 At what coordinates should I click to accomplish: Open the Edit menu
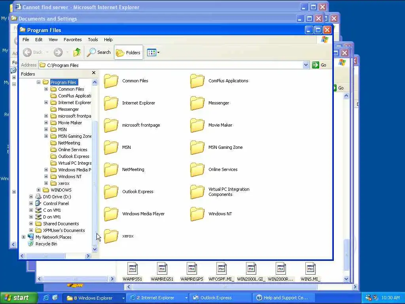tap(39, 40)
